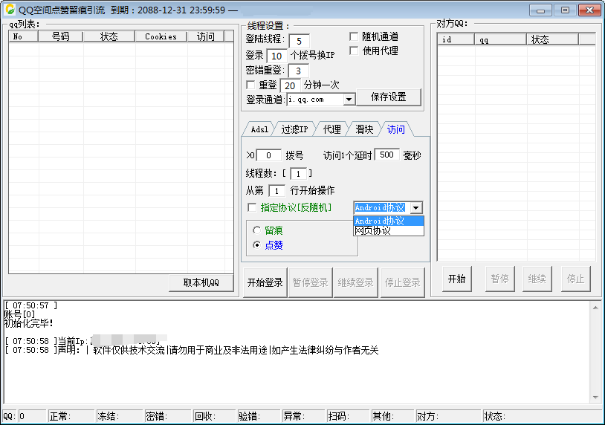Screen dimensions: 605x425
Task: Switch to the Adsl tab
Action: (259, 129)
